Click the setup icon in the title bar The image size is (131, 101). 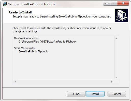tap(5, 4)
